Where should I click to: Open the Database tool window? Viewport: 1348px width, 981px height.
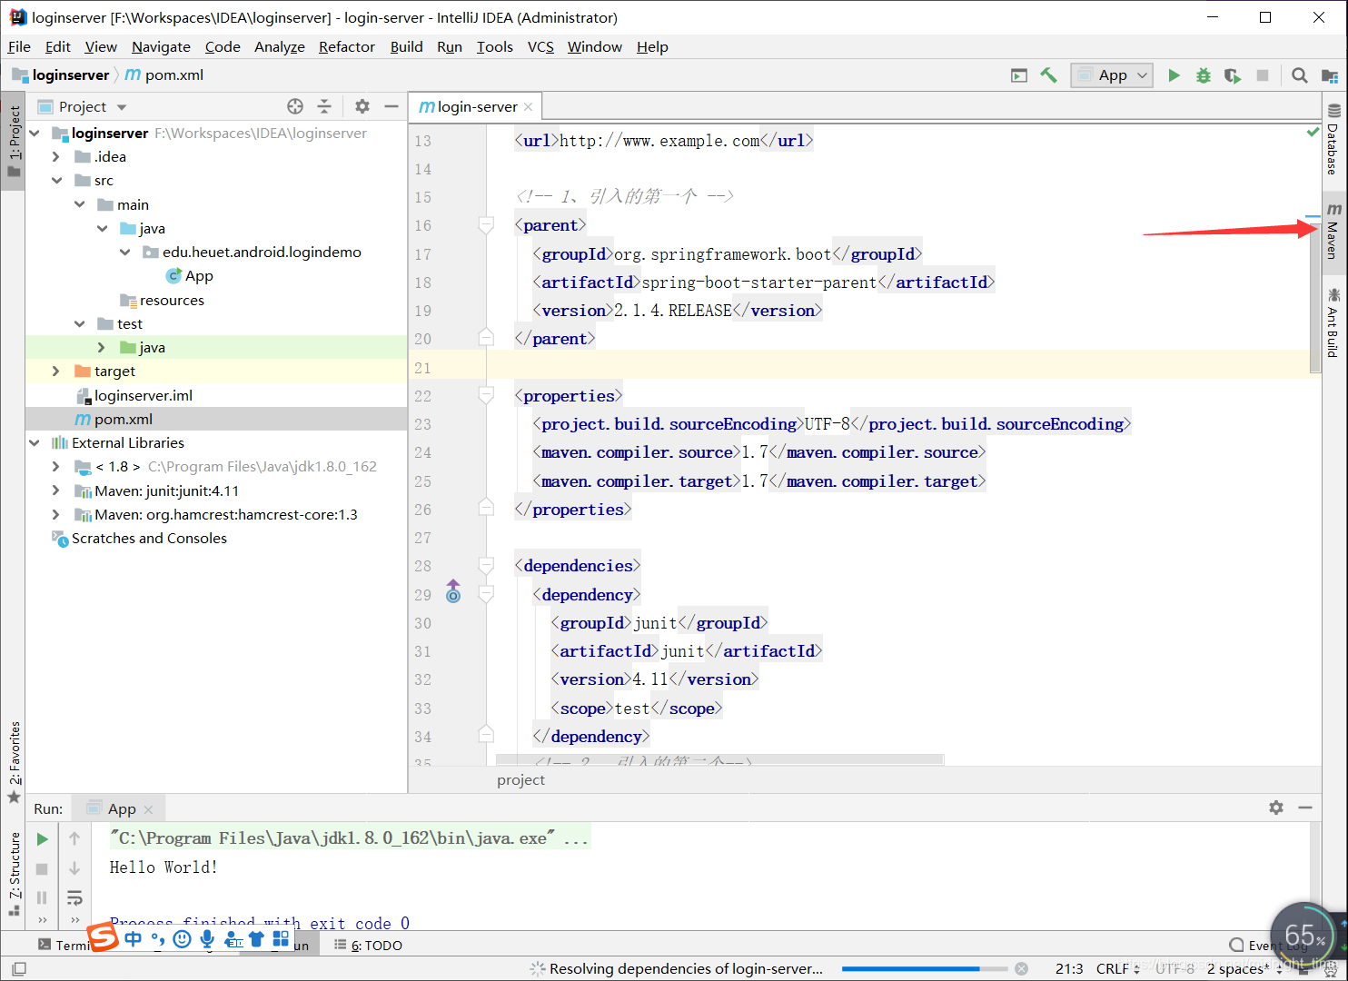(x=1333, y=139)
